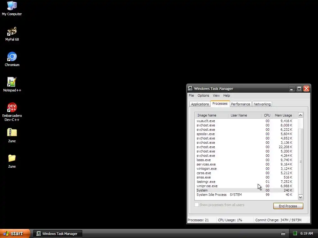This screenshot has width=318, height=238.
Task: Select svchost.exe using 8,008 K
Action: pyautogui.click(x=245, y=125)
